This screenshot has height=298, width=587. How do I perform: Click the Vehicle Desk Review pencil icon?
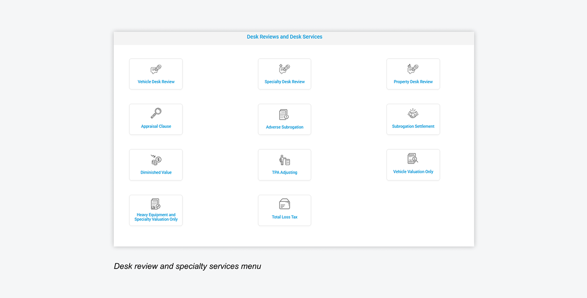(156, 69)
